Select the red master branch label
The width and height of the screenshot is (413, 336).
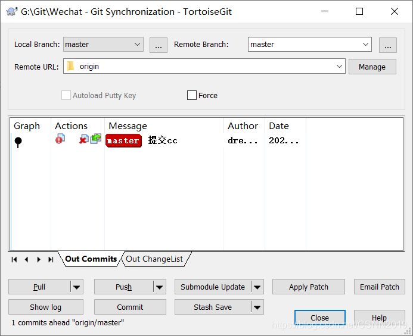point(123,141)
